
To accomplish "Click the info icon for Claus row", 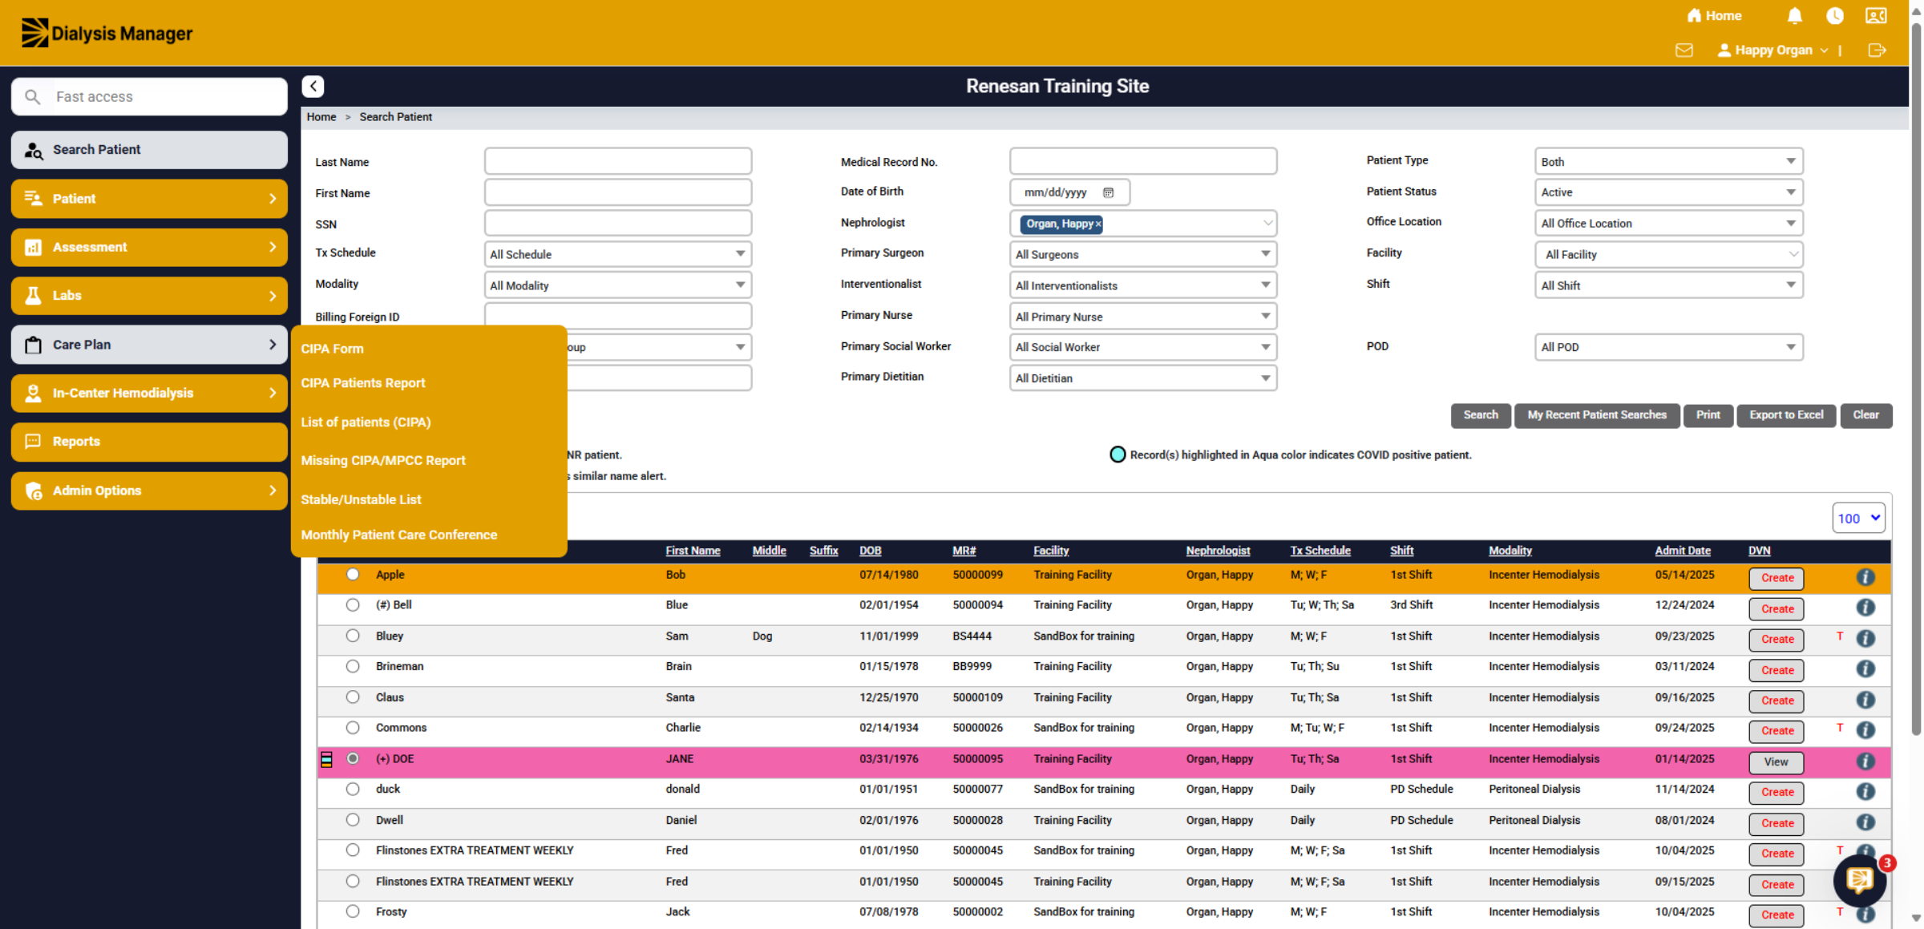I will (x=1865, y=700).
